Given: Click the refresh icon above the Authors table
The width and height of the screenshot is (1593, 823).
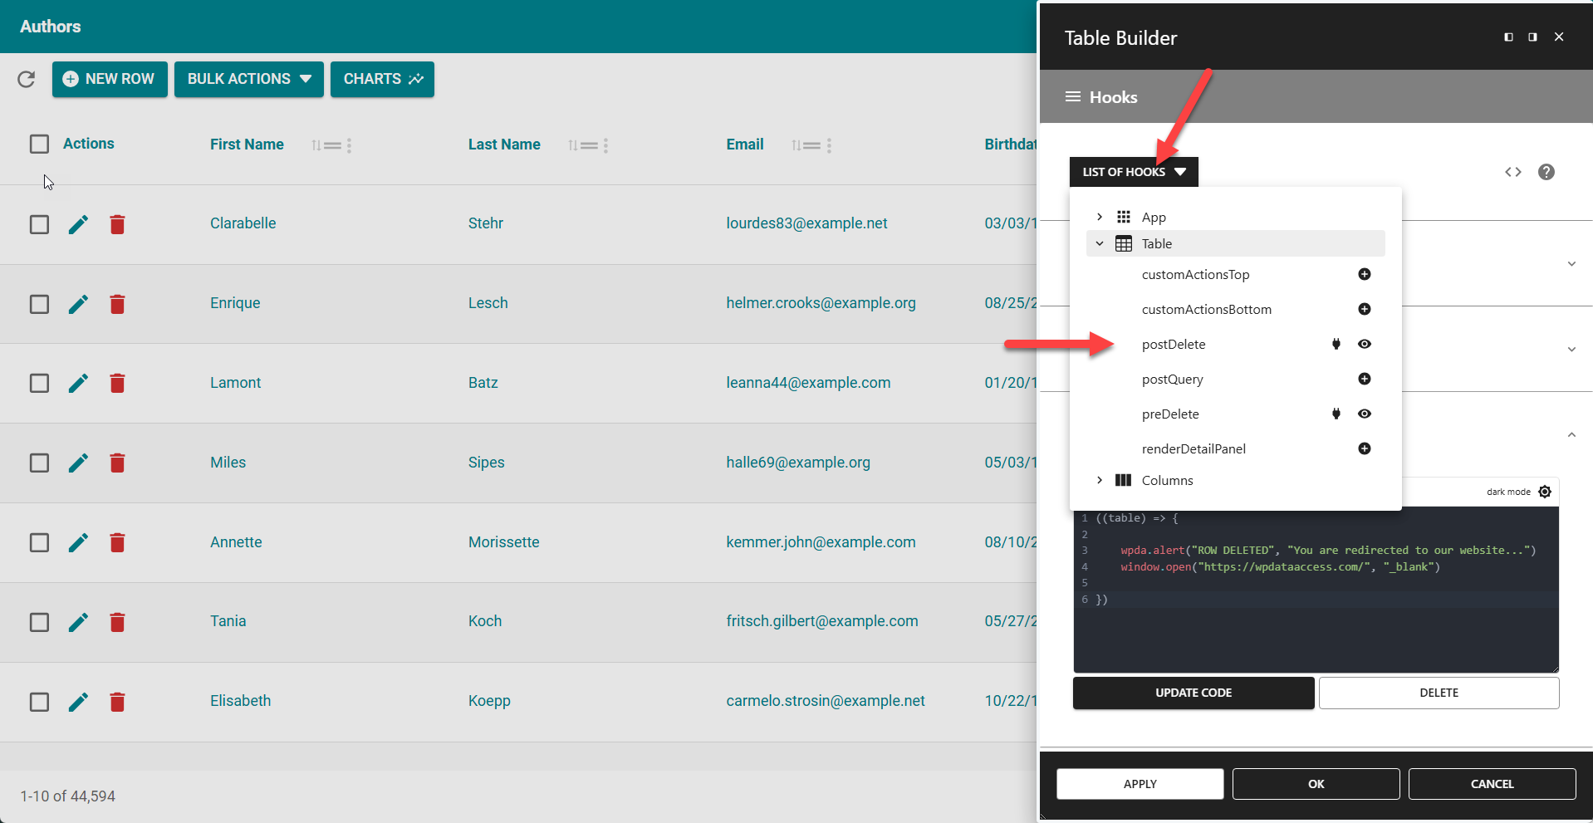Looking at the screenshot, I should tap(26, 79).
